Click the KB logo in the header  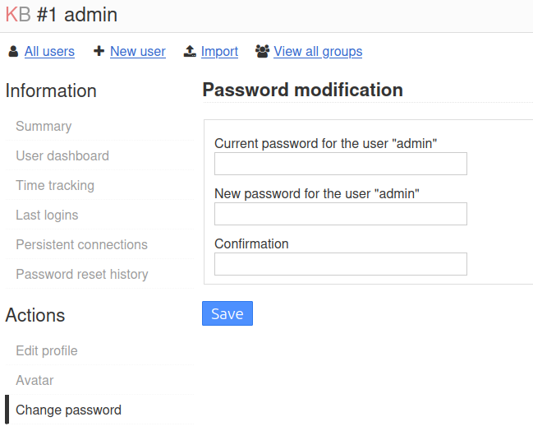pyautogui.click(x=18, y=15)
